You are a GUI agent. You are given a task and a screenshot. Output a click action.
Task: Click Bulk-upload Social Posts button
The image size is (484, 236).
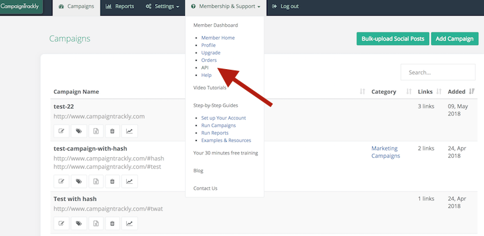click(x=393, y=38)
